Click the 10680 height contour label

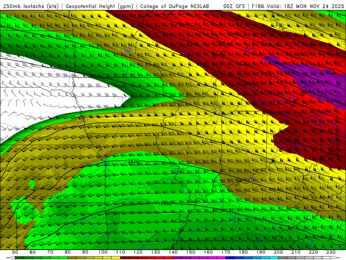[165, 203]
